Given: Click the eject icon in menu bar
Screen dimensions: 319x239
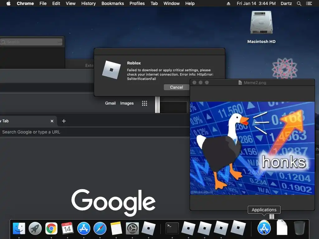Looking at the screenshot, I should (x=228, y=3).
